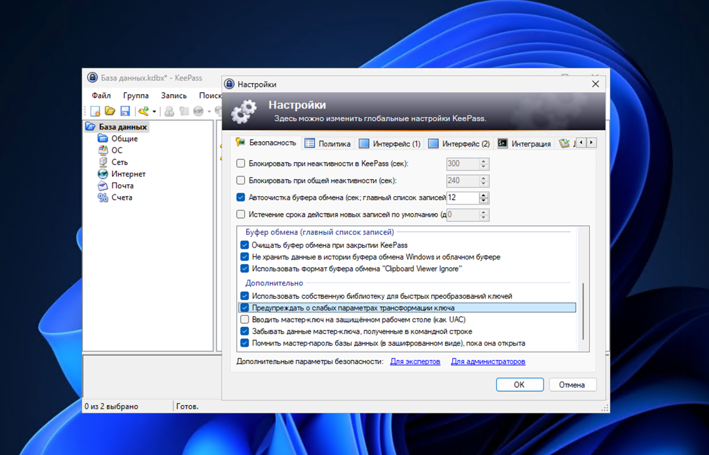Click the Add entry key icon
The width and height of the screenshot is (709, 455).
(x=143, y=112)
